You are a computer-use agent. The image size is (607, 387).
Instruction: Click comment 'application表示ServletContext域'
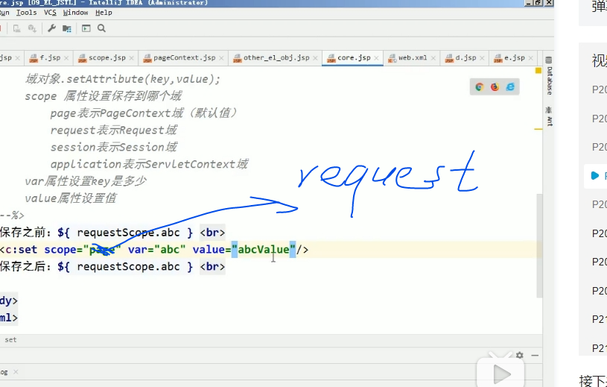coord(149,164)
